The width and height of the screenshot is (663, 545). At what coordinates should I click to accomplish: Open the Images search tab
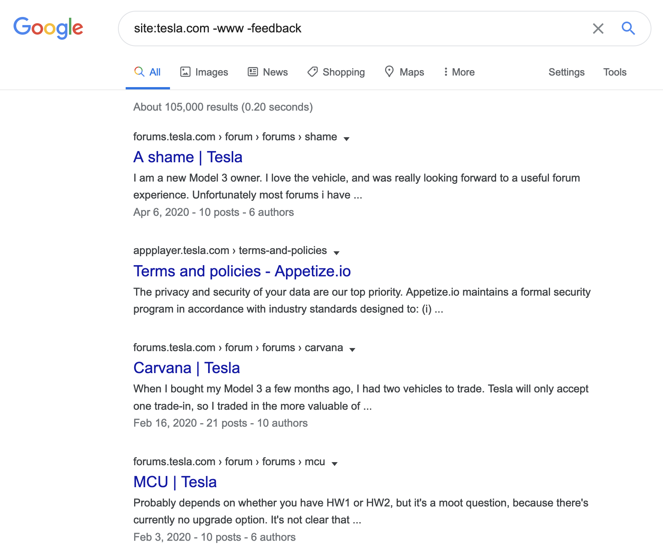[204, 72]
